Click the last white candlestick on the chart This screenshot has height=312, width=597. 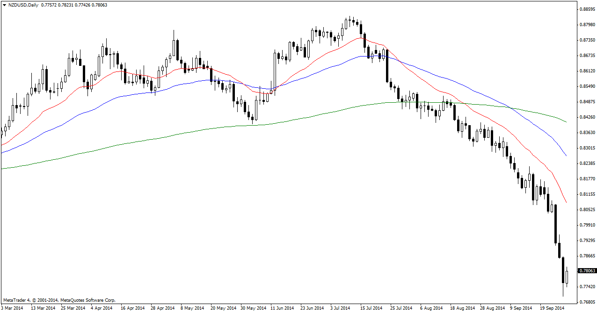pos(567,276)
